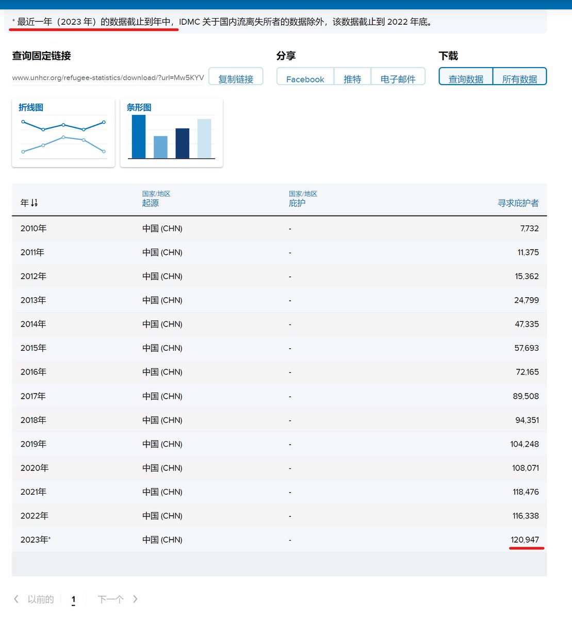Click the 2016年 year cell
The height and width of the screenshot is (619, 572).
[x=34, y=371]
